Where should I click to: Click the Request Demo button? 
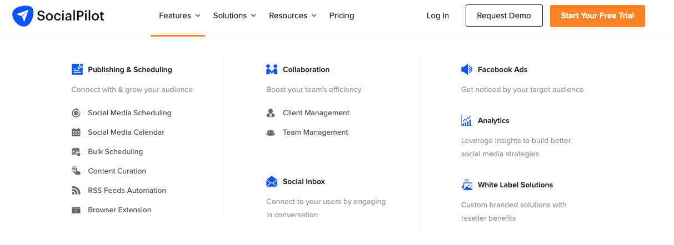[504, 16]
